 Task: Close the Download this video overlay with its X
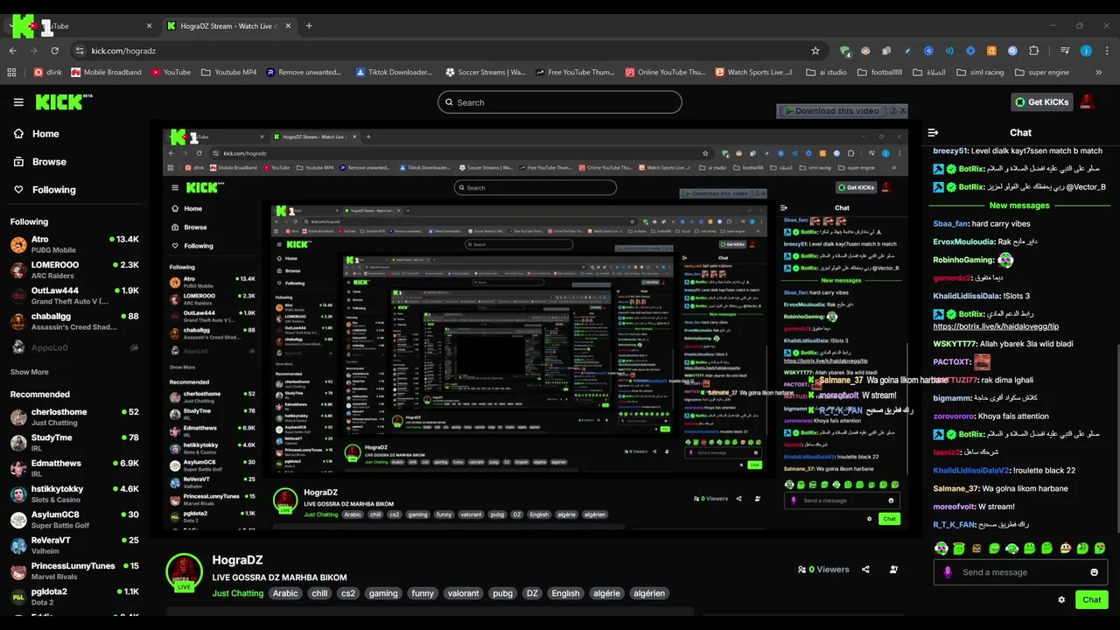point(903,110)
